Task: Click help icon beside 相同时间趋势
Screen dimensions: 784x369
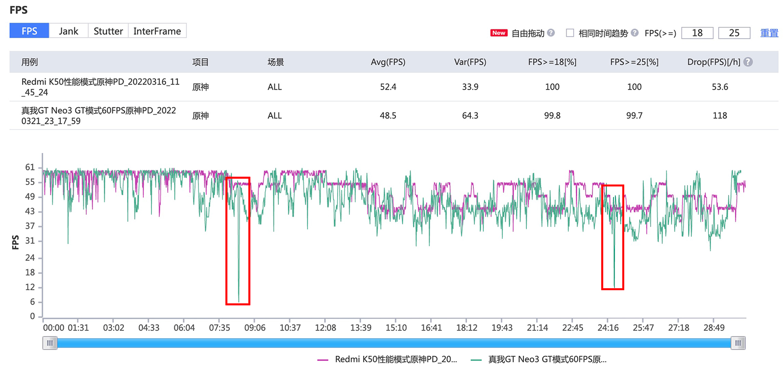Action: click(x=635, y=33)
